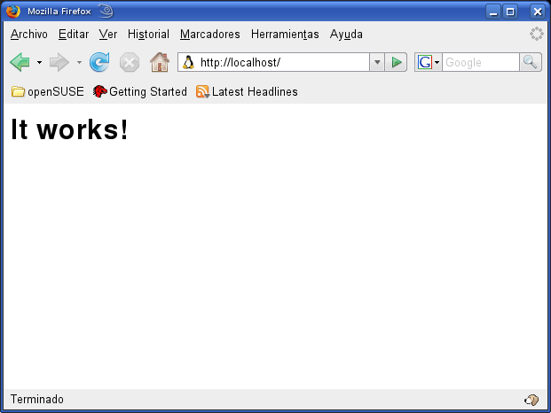
Task: Open the Herramientas menu
Action: point(285,35)
